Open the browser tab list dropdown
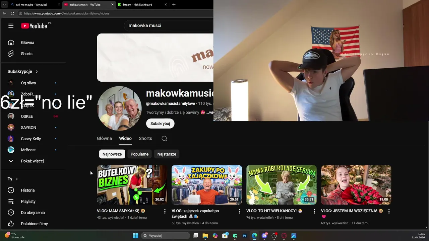The height and width of the screenshot is (241, 429). pos(4,5)
